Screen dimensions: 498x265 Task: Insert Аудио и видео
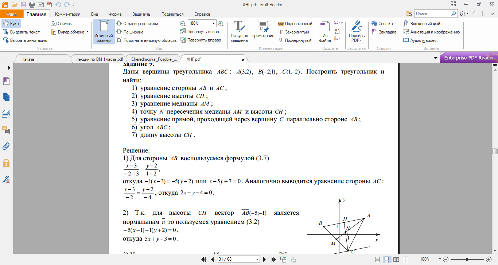(420, 40)
